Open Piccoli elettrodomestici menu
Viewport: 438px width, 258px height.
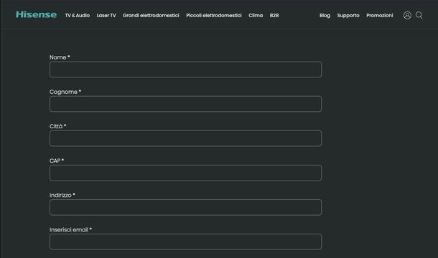click(214, 16)
